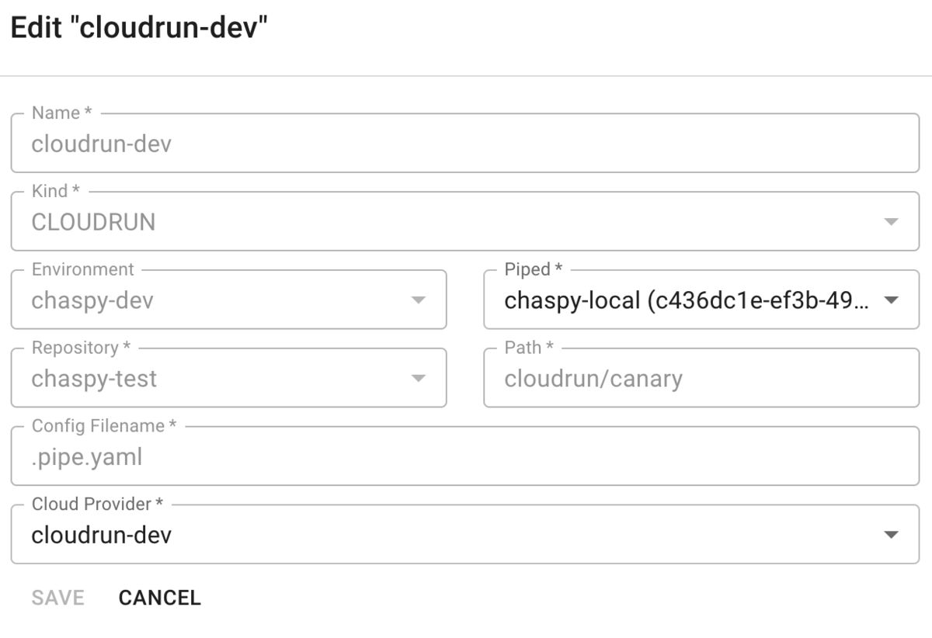Select the Config Filename field .pipe.yaml
This screenshot has width=932, height=638.
465,456
